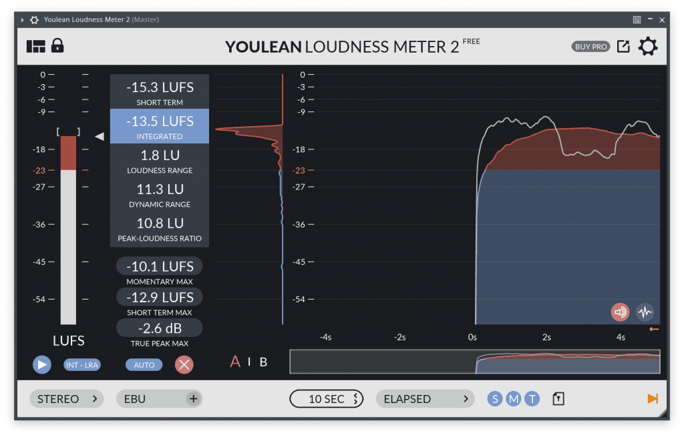Select state A
The image size is (684, 437).
point(235,362)
